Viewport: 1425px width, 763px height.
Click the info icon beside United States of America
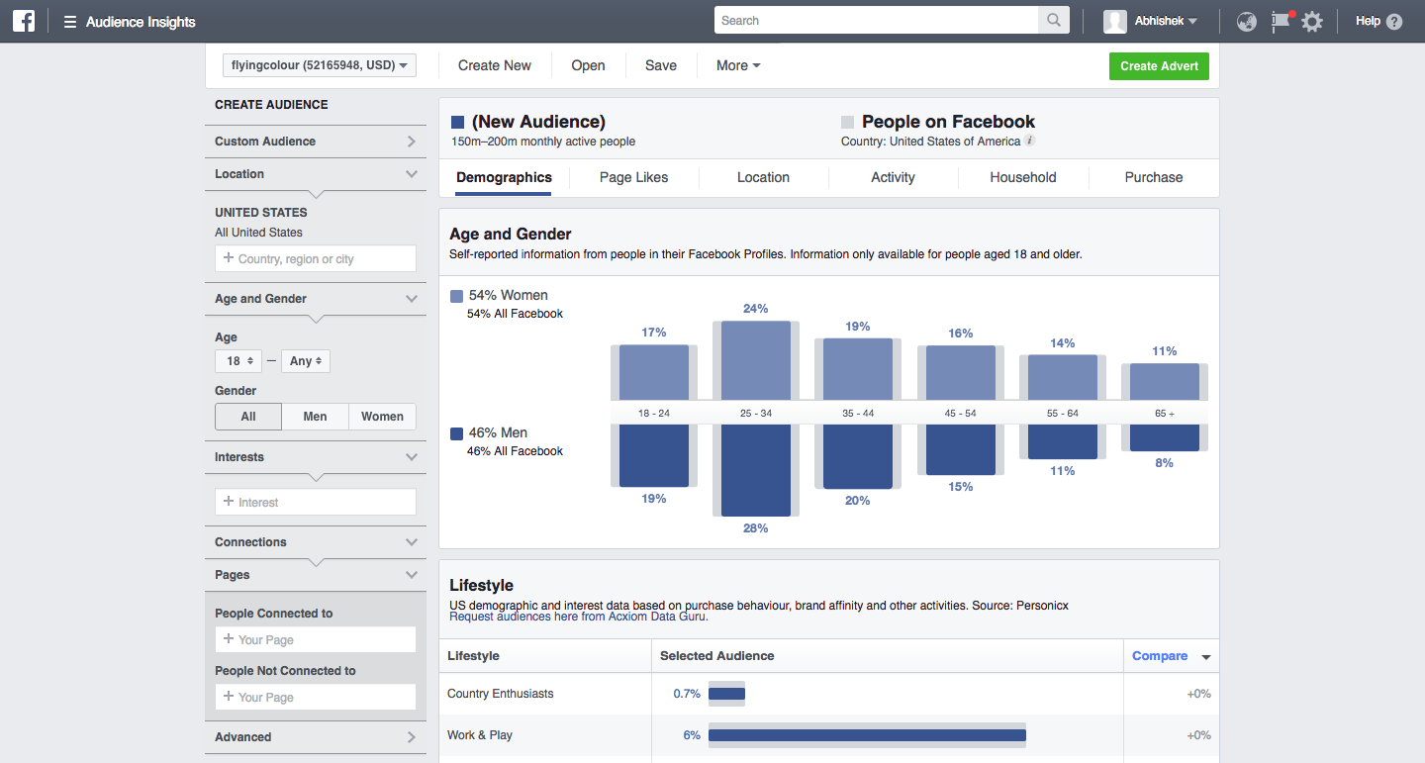(x=1030, y=142)
